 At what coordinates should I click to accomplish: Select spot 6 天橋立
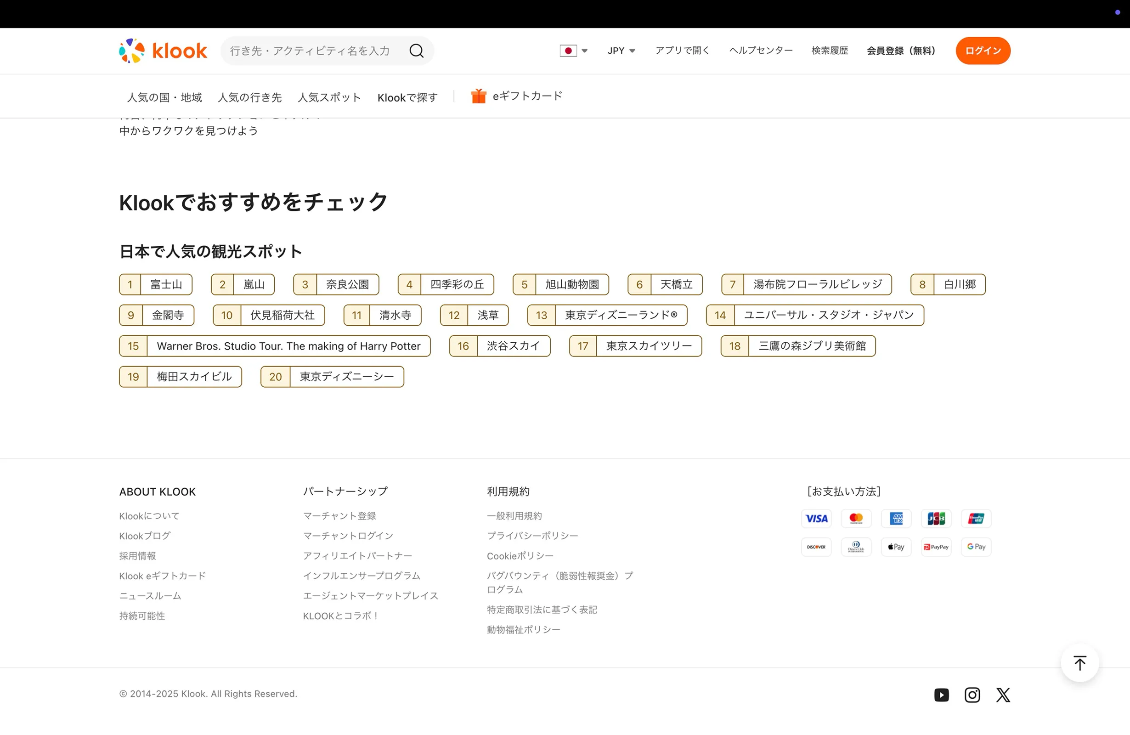pyautogui.click(x=665, y=284)
